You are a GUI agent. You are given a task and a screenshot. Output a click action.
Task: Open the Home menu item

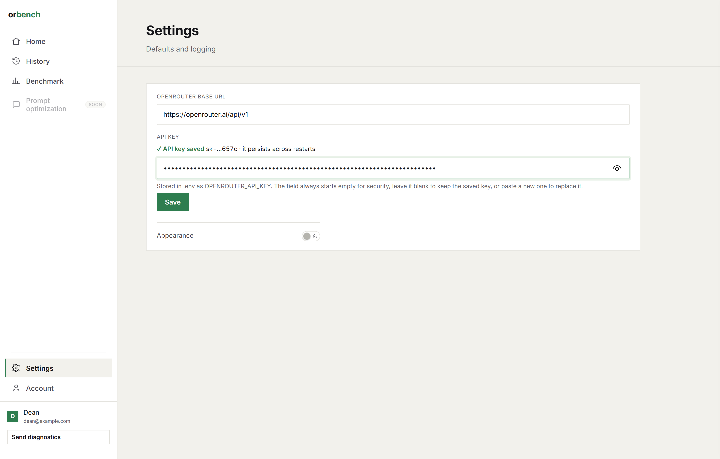59,41
